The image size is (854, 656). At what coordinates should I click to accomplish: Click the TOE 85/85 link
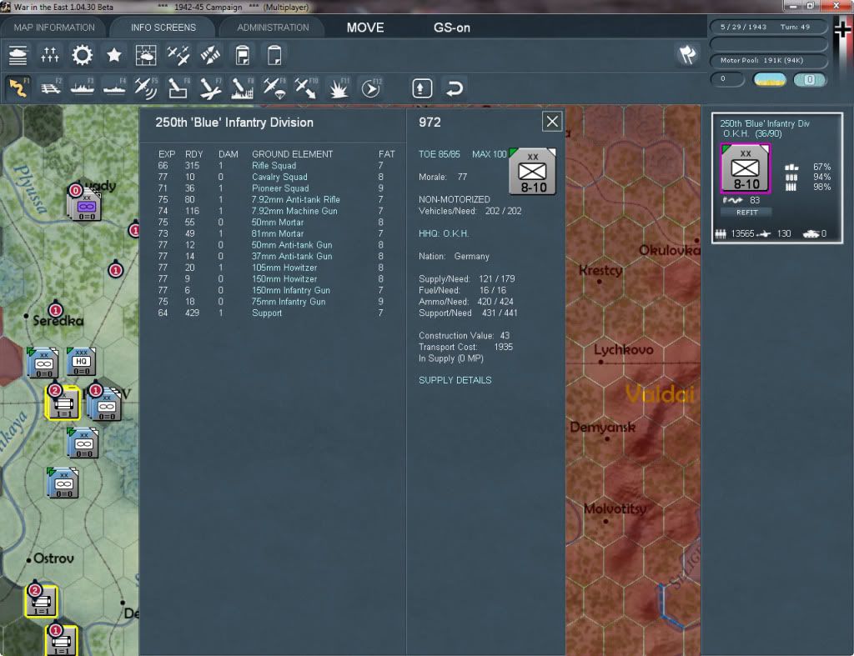pos(439,154)
